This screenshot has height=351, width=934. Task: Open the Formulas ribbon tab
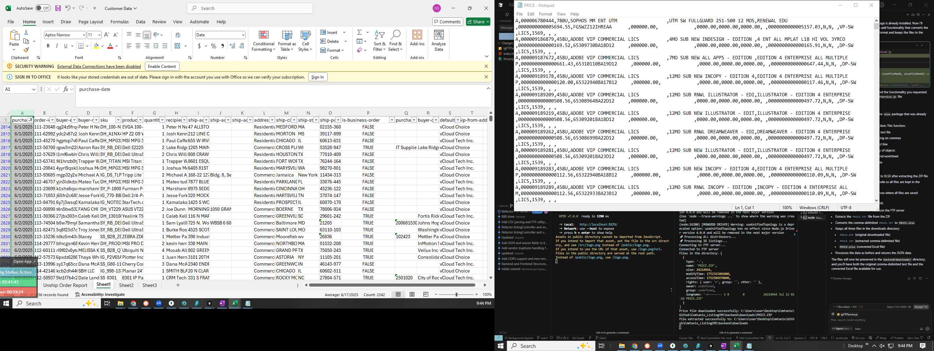click(x=119, y=22)
